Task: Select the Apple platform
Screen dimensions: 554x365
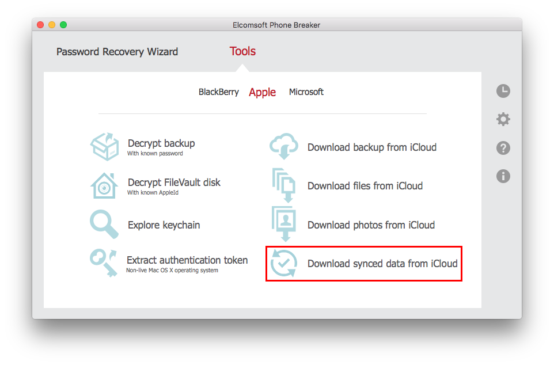Action: (262, 92)
